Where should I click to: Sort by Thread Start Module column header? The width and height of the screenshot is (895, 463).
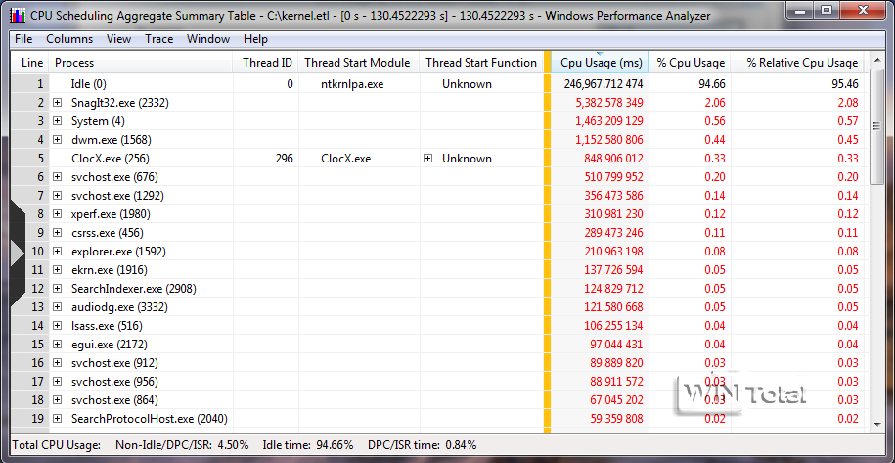pyautogui.click(x=359, y=63)
